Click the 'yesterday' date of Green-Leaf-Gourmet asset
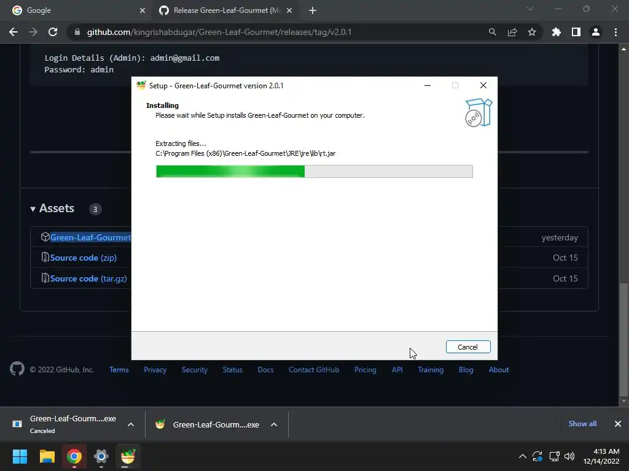This screenshot has height=471, width=629. [560, 237]
